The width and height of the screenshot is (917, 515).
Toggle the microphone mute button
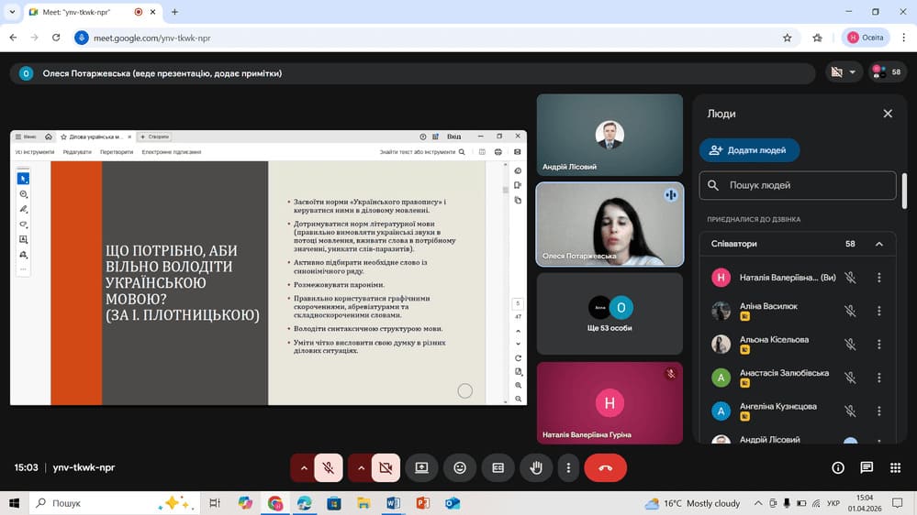tap(328, 467)
